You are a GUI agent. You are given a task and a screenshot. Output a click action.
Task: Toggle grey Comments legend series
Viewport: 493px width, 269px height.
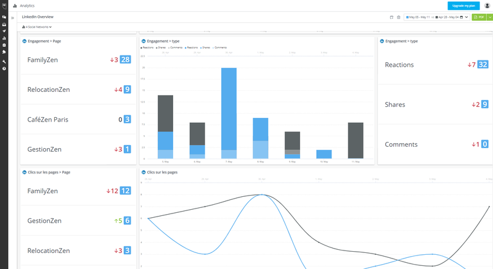(x=175, y=48)
